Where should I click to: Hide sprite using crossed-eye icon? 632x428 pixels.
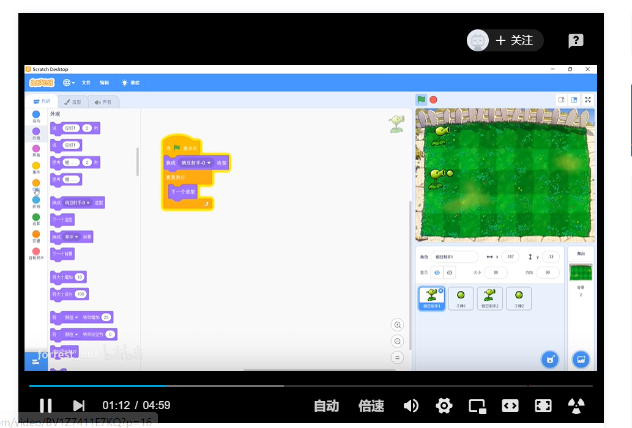[450, 273]
